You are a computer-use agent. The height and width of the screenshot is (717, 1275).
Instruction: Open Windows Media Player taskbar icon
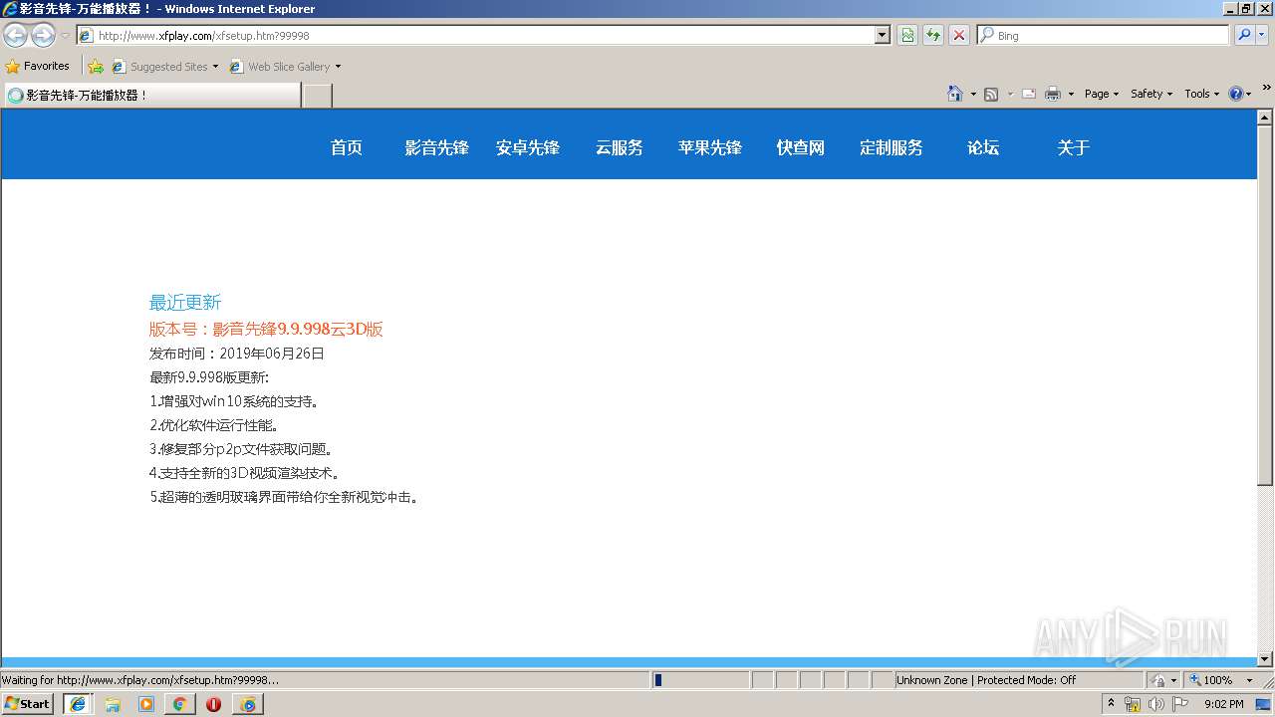146,704
